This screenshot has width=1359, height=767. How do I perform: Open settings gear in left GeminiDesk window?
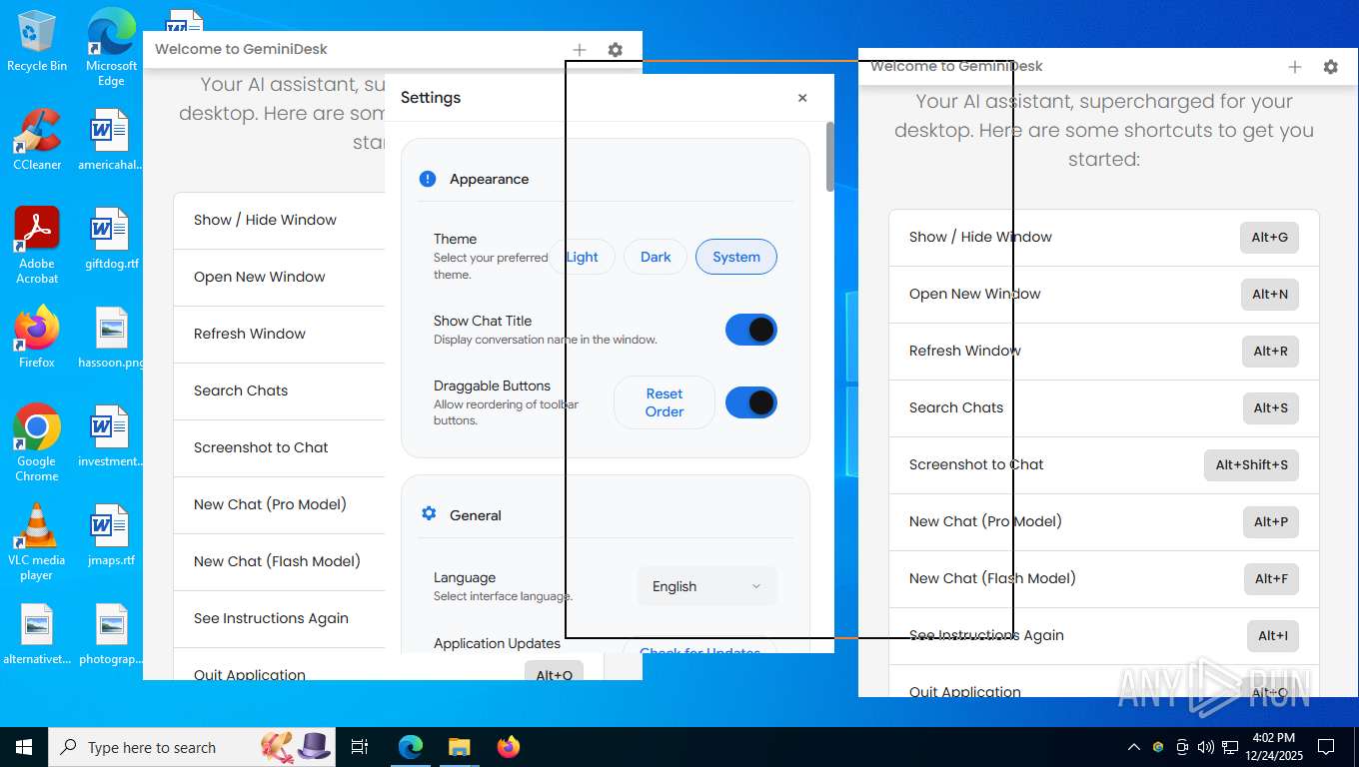pos(616,49)
